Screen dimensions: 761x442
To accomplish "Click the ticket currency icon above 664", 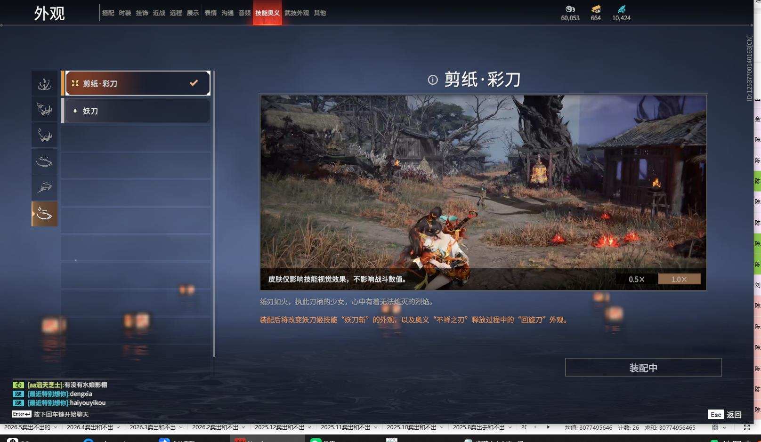I will click(596, 9).
